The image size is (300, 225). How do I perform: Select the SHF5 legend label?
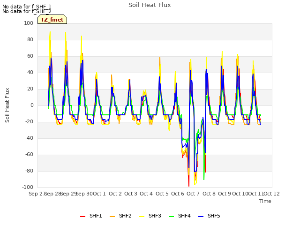(214, 216)
